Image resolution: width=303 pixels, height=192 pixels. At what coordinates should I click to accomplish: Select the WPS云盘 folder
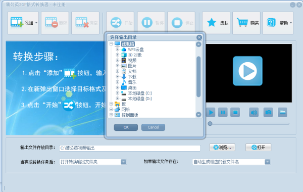[x=136, y=50]
